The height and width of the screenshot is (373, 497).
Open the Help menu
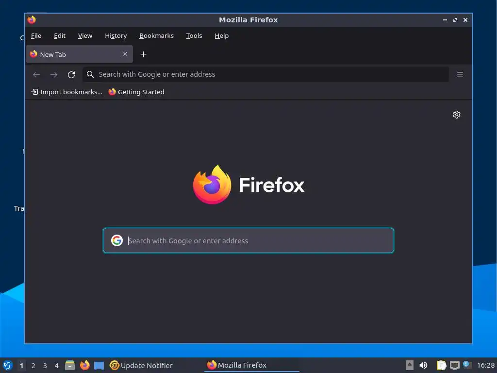pyautogui.click(x=221, y=36)
